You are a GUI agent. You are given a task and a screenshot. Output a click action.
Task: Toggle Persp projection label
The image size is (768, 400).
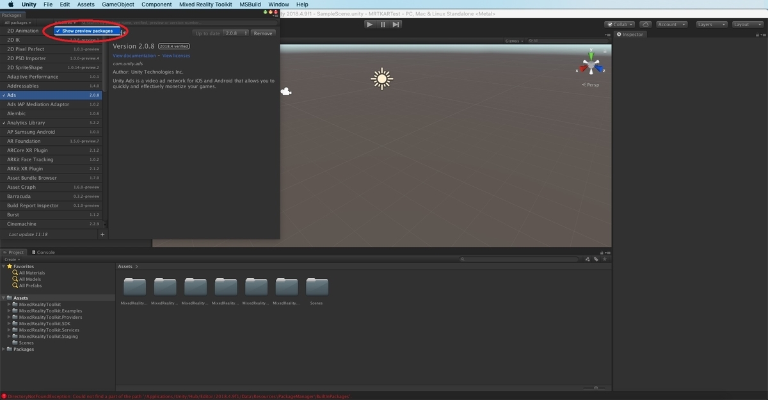591,84
